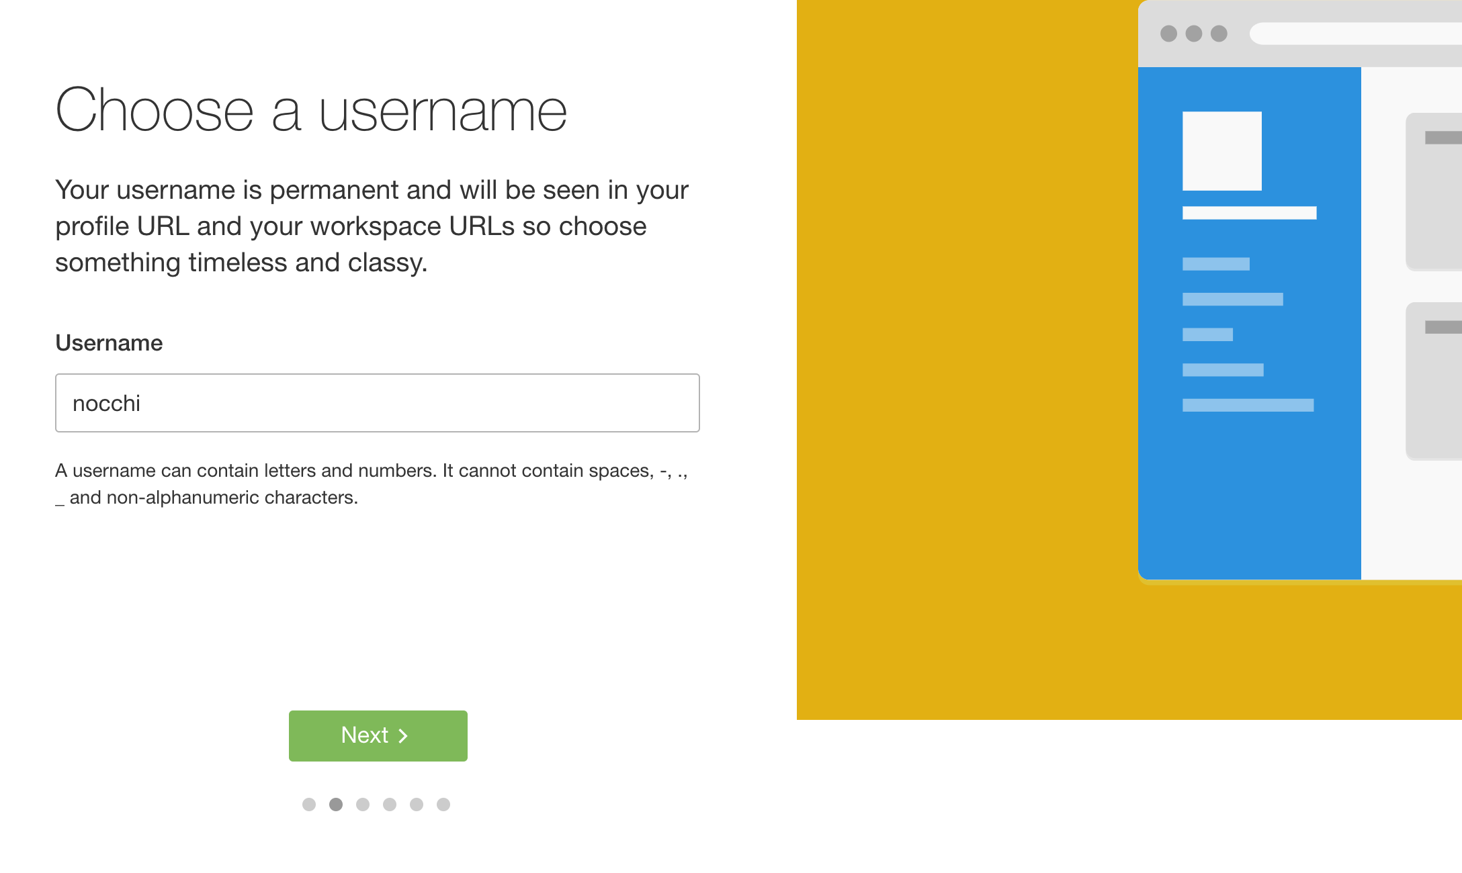Click the white avatar square in illustration
1462x873 pixels.
1221,151
